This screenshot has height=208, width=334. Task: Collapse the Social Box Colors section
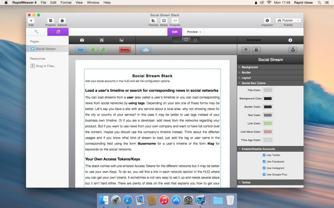point(270,83)
